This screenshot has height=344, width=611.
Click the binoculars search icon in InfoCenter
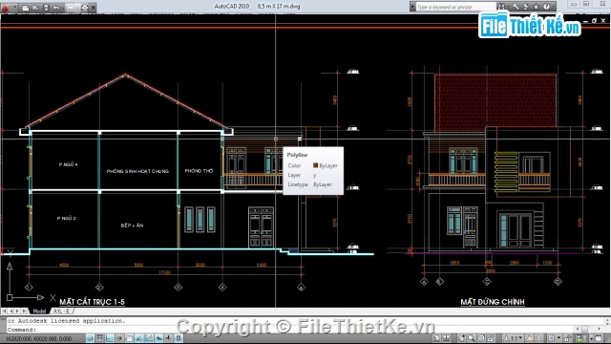click(501, 7)
